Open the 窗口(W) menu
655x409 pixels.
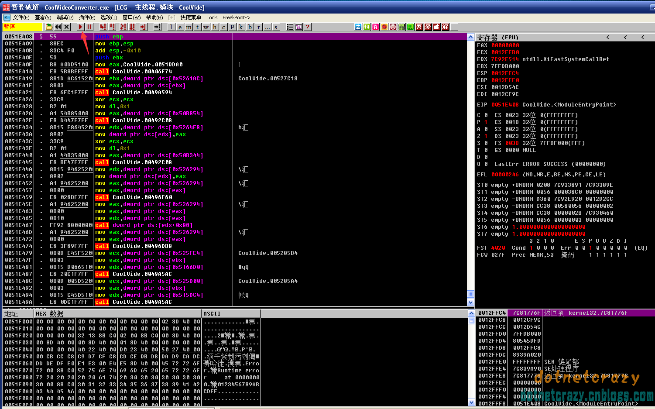(x=131, y=17)
